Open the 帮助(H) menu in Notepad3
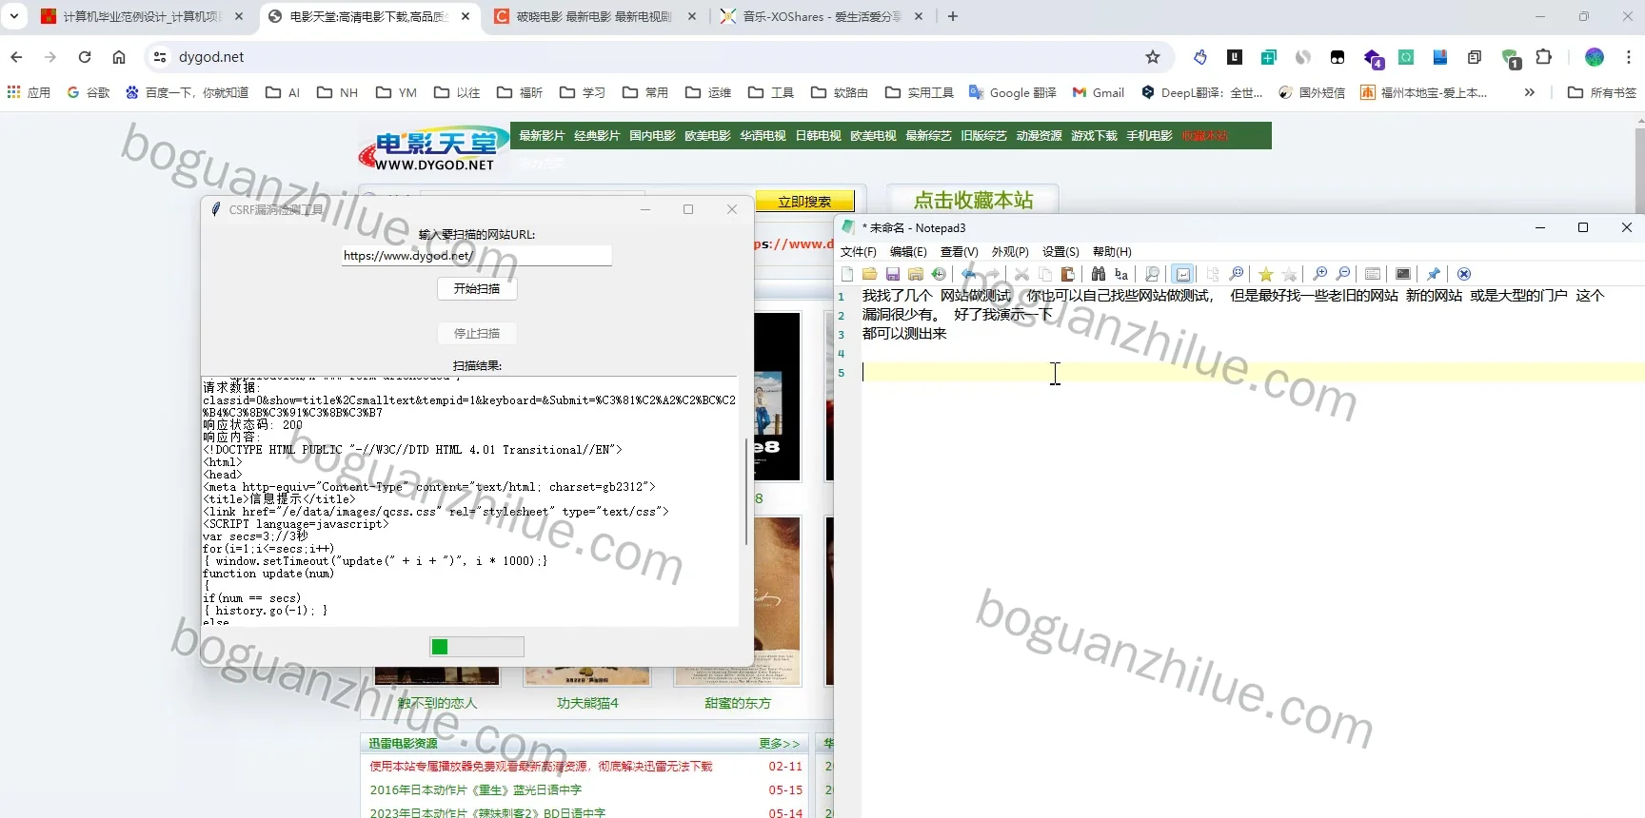The width and height of the screenshot is (1645, 818). (x=1112, y=252)
